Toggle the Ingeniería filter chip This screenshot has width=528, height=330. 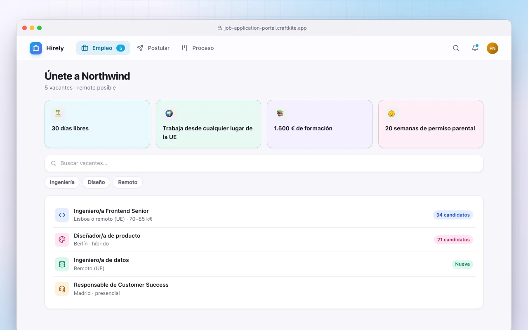pyautogui.click(x=62, y=182)
